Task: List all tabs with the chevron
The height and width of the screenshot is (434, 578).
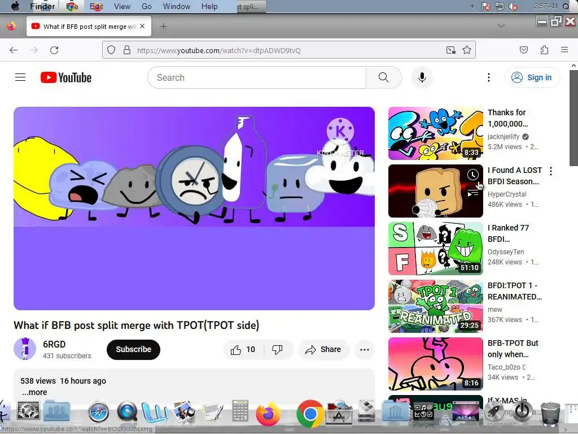Action: point(501,26)
